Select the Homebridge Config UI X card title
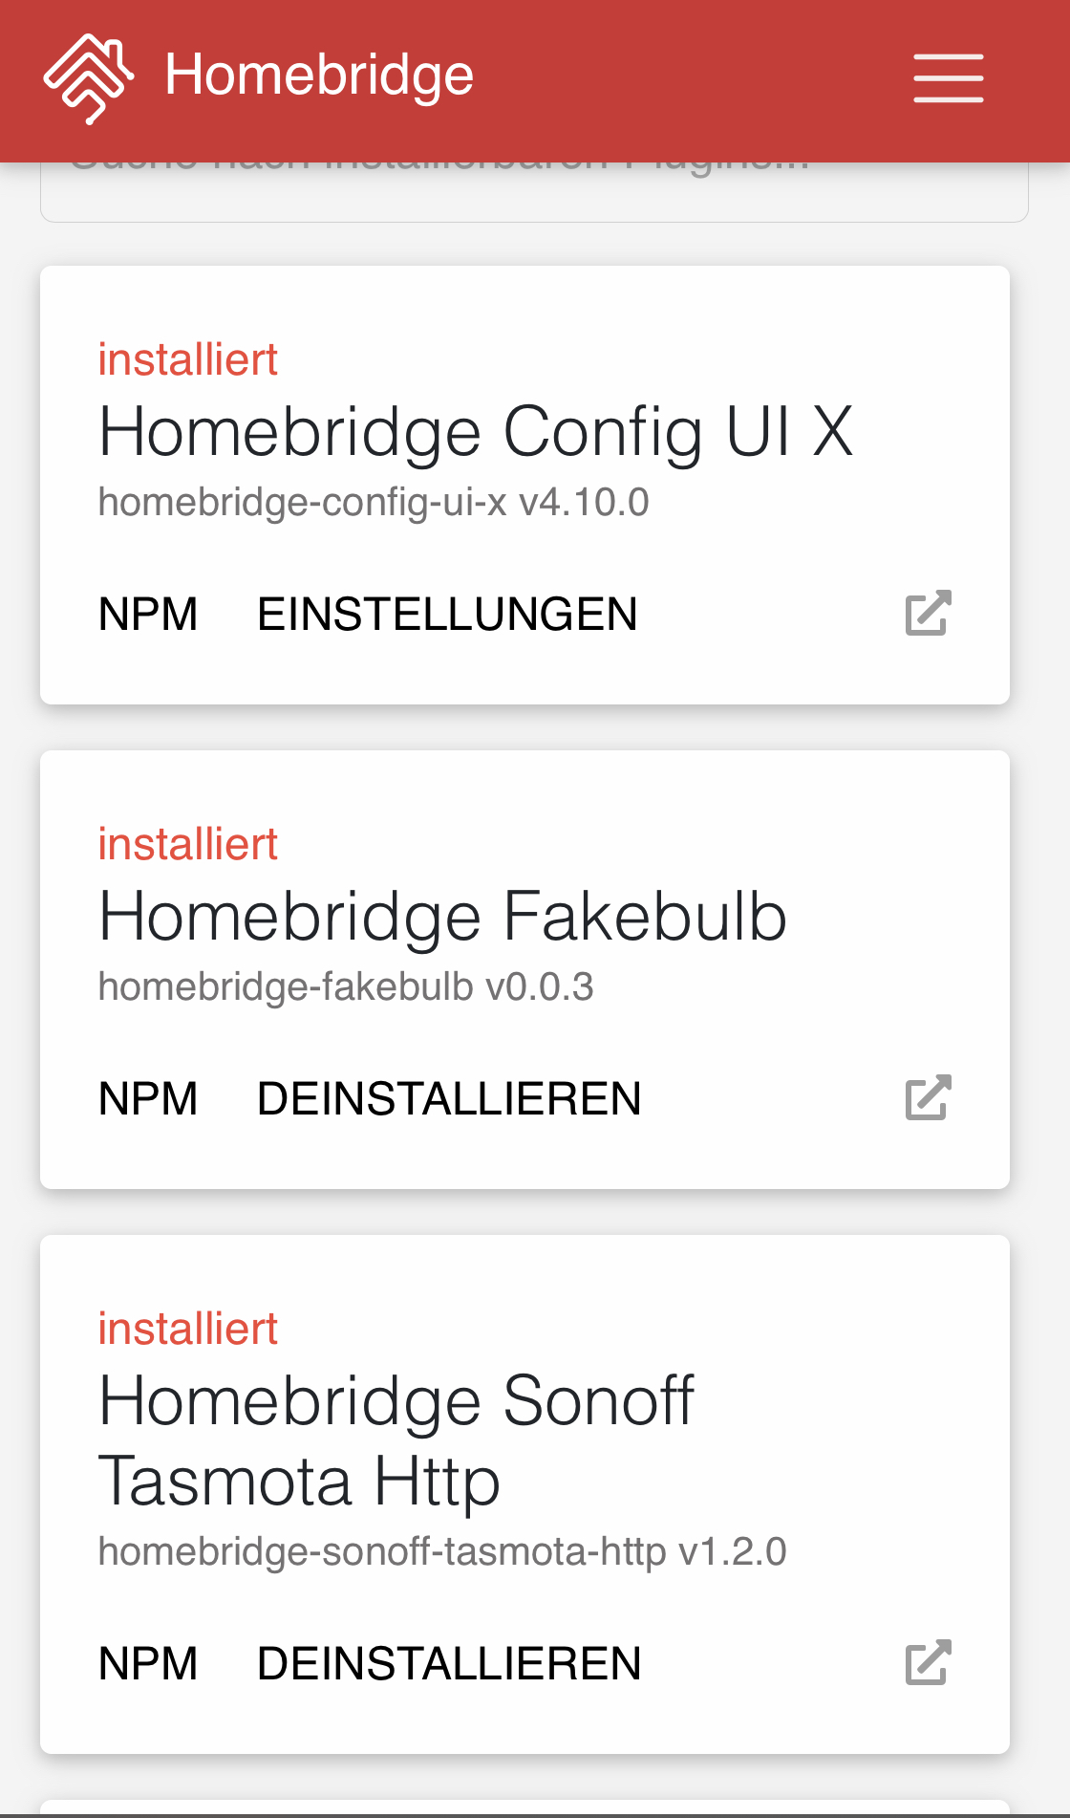 pyautogui.click(x=476, y=432)
